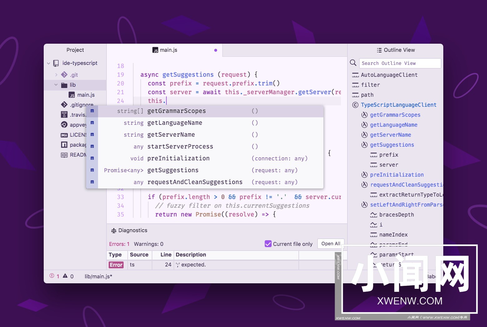Select server variable in outline
Image resolution: width=487 pixels, height=327 pixels.
389,165
